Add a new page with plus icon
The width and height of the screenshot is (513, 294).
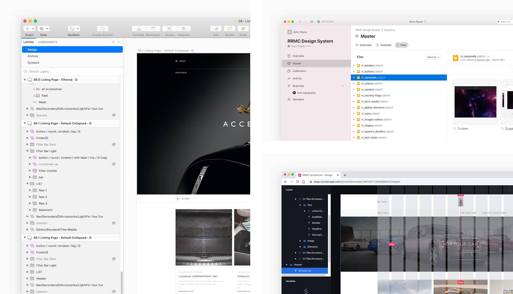click(113, 42)
